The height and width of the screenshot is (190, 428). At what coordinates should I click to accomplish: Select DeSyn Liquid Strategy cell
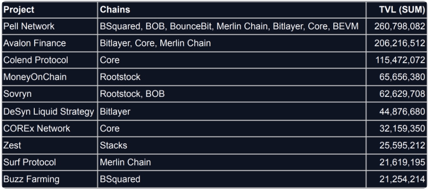tap(50, 111)
